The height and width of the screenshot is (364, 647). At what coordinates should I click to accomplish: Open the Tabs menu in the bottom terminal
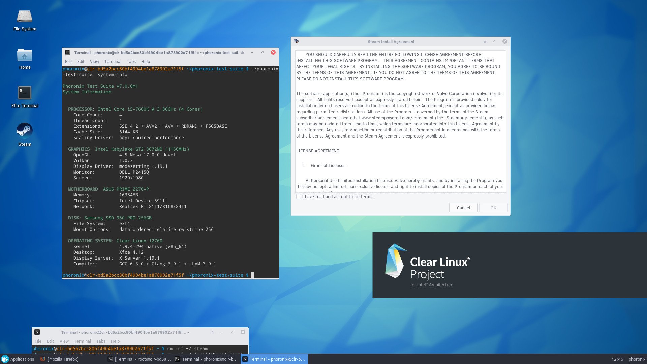[x=101, y=341]
